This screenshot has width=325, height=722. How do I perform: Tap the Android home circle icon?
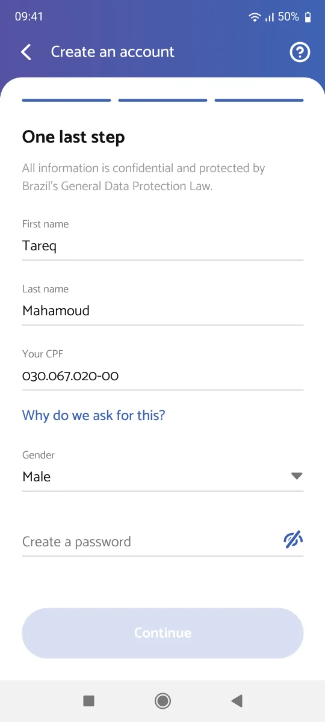[x=162, y=700]
